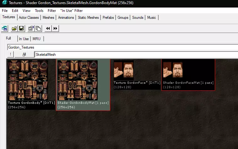The height and width of the screenshot is (149, 238).
Task: Switch to the Prefabs tab
Action: point(108,18)
